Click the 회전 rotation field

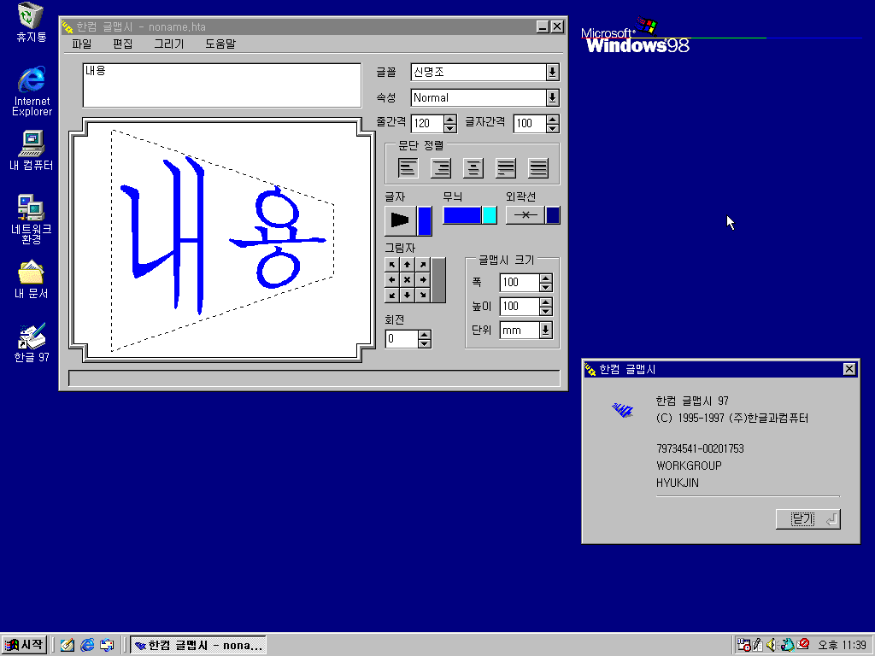click(402, 339)
